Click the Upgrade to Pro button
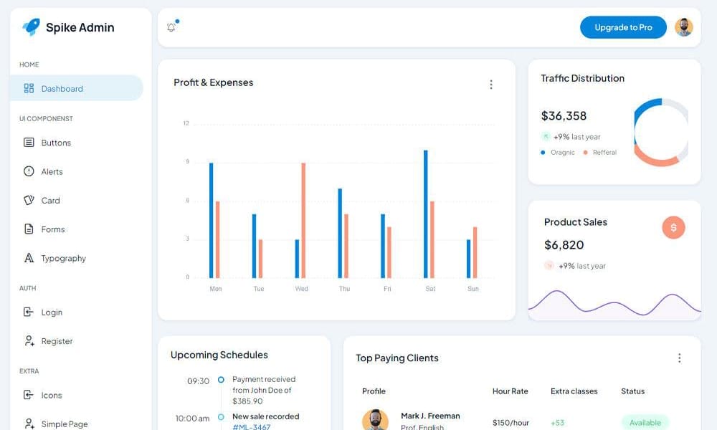Image resolution: width=717 pixels, height=430 pixels. pyautogui.click(x=622, y=27)
